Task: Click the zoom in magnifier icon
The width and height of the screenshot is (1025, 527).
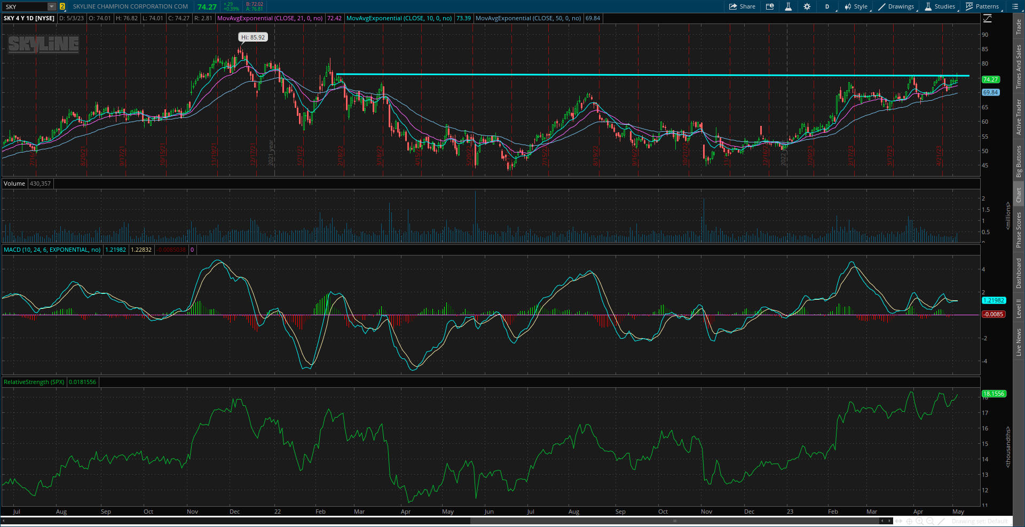Action: tap(920, 521)
